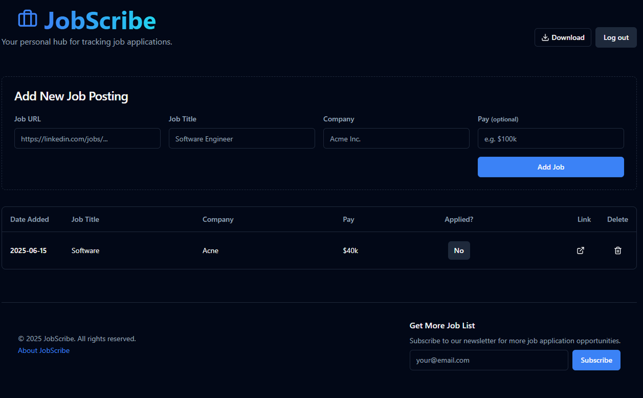Delete the Software job row via trash icon

pos(618,250)
